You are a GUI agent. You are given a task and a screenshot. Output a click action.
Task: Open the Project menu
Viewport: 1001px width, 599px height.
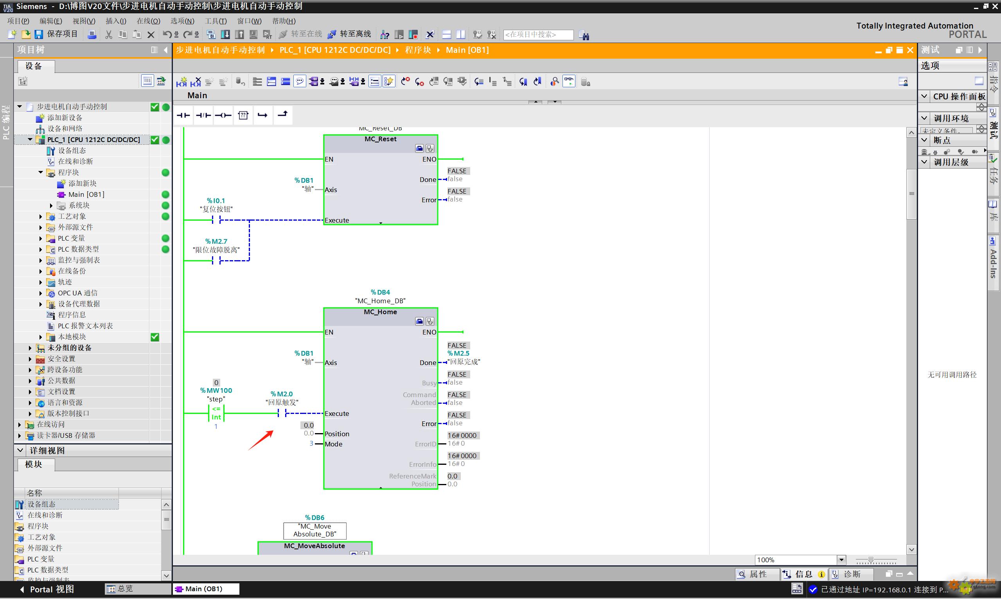[18, 21]
